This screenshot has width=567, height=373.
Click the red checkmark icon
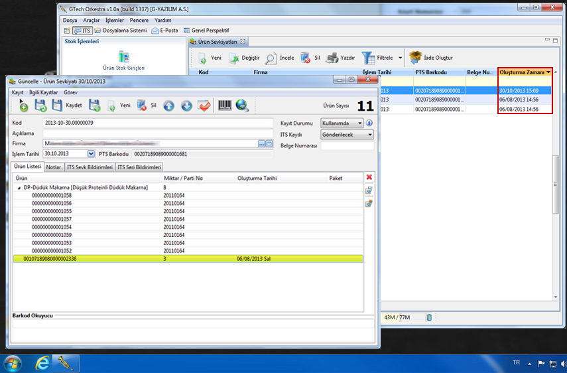[204, 106]
